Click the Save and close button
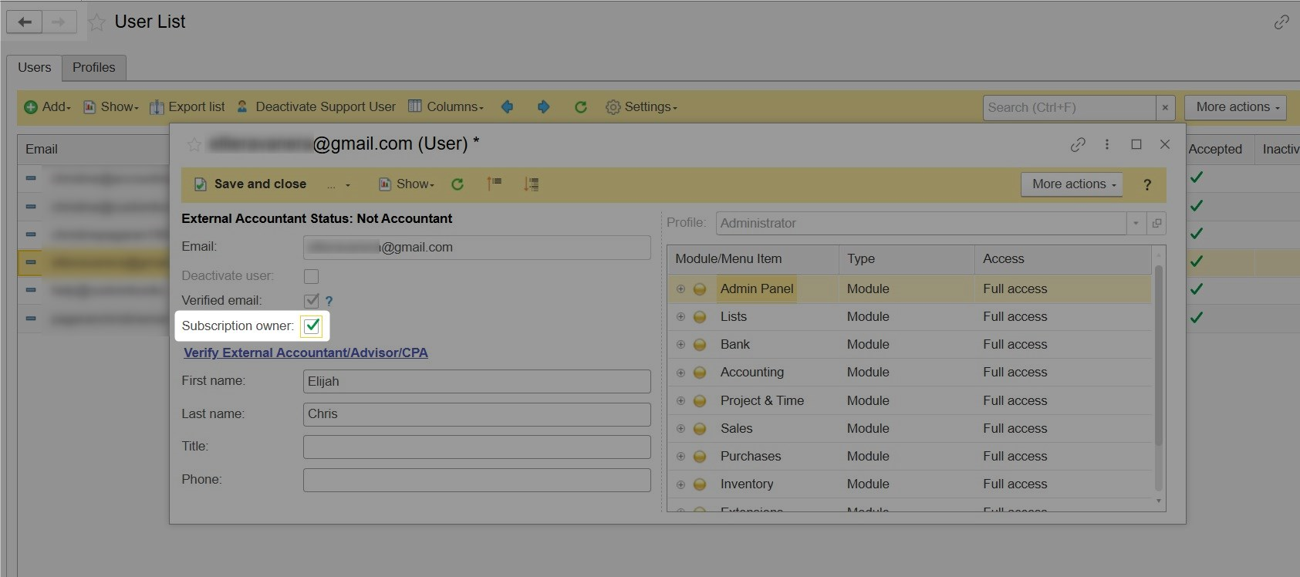The image size is (1300, 577). click(x=251, y=184)
